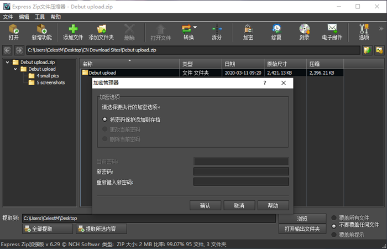387x249 pixels.
Task: Select Debut upload.zip in tree
Action: pos(38,62)
